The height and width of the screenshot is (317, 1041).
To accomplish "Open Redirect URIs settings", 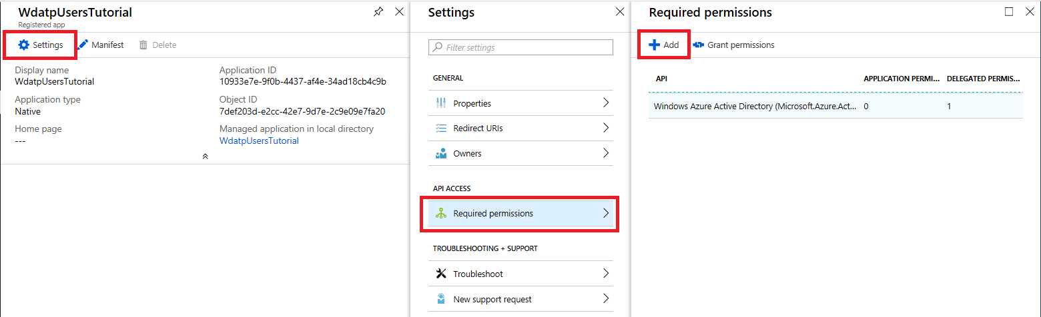I will pyautogui.click(x=478, y=128).
